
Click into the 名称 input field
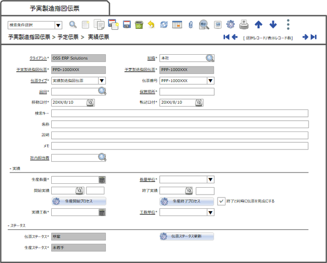point(180,124)
